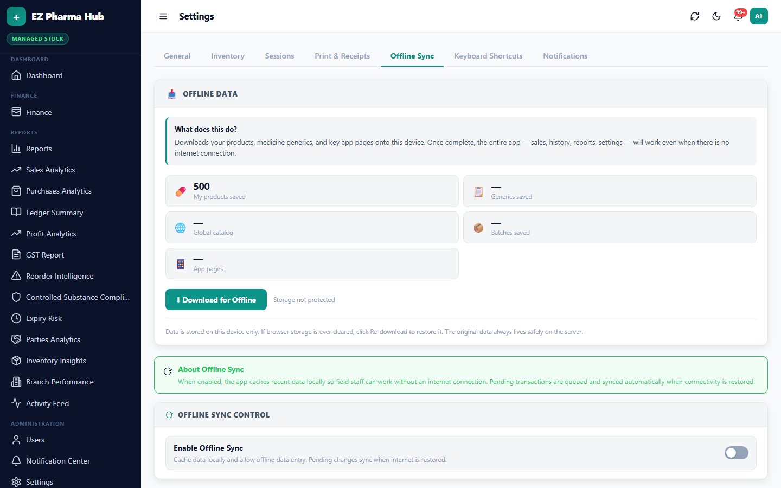The height and width of the screenshot is (488, 781).
Task: Switch to the Notifications tab
Action: (x=565, y=56)
